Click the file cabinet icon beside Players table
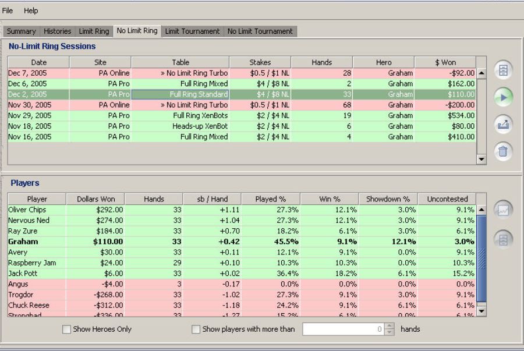 pyautogui.click(x=503, y=239)
